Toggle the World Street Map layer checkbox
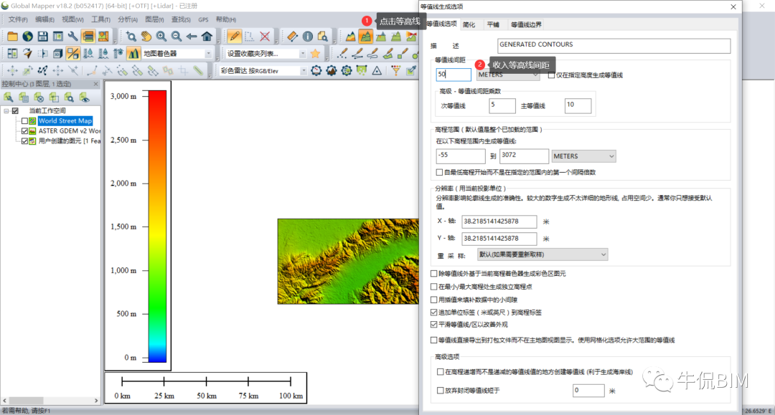 (24, 121)
